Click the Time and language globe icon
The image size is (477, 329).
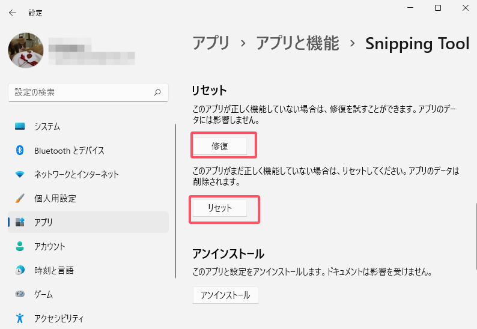(20, 271)
